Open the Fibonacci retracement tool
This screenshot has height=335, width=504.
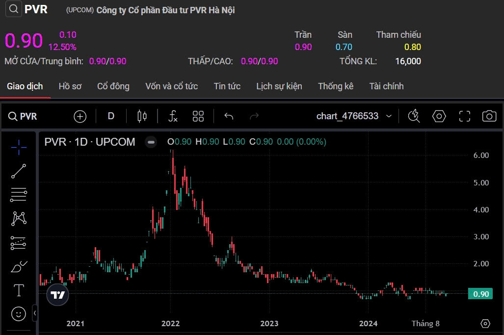click(x=19, y=195)
